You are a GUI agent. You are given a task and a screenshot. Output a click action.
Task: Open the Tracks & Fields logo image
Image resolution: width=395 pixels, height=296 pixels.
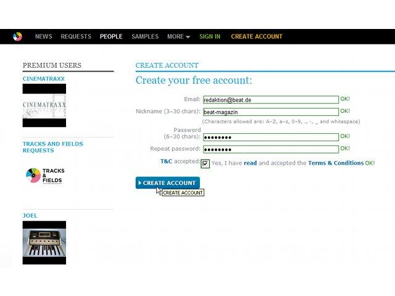click(45, 176)
